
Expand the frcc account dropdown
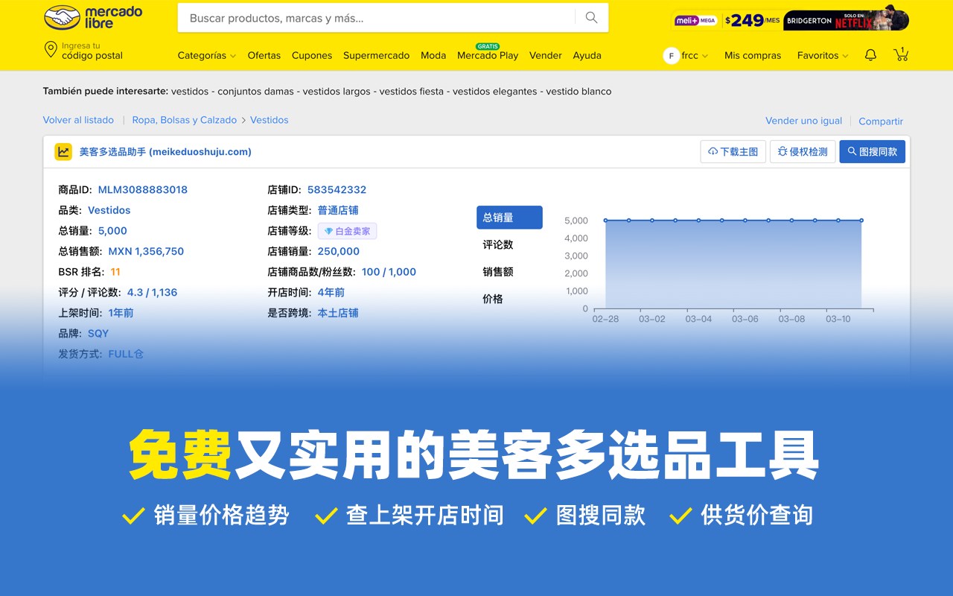tap(695, 55)
